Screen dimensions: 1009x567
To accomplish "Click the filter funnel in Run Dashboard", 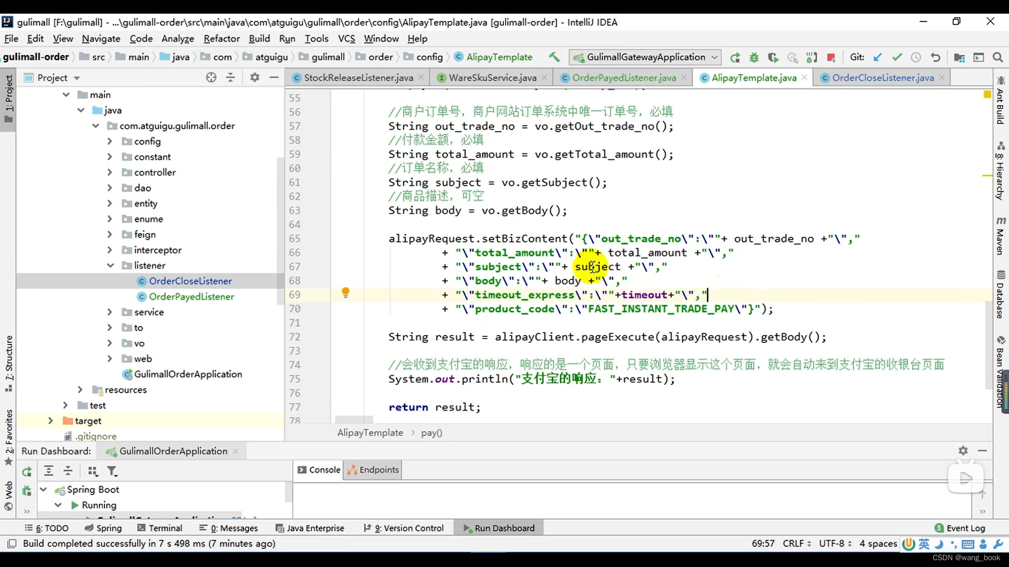I will click(112, 471).
